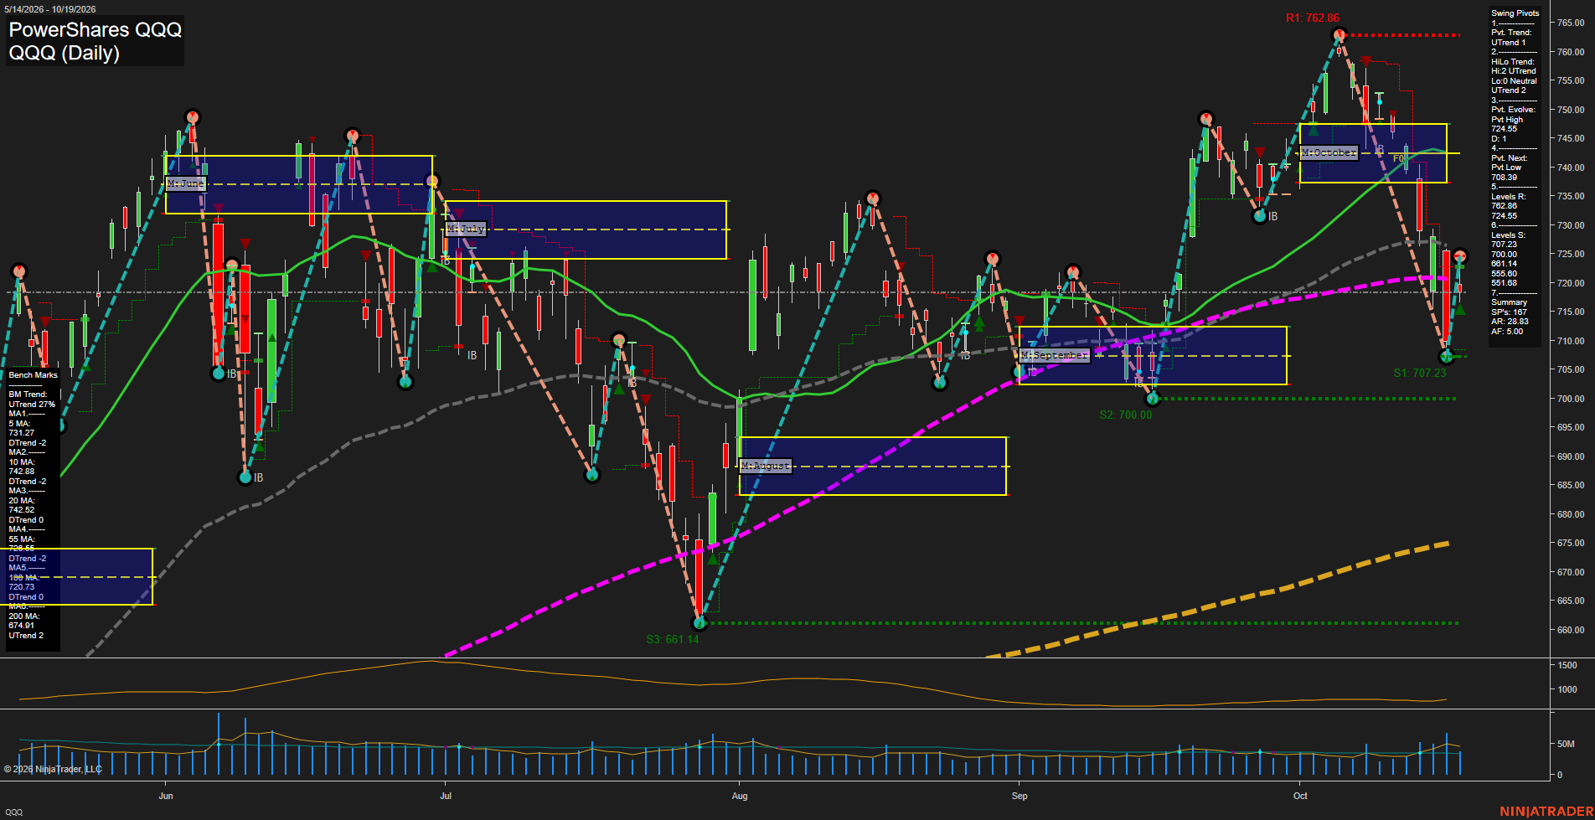This screenshot has height=820, width=1595.
Task: Click the AF: 5.00 summary entry
Action: click(1508, 332)
